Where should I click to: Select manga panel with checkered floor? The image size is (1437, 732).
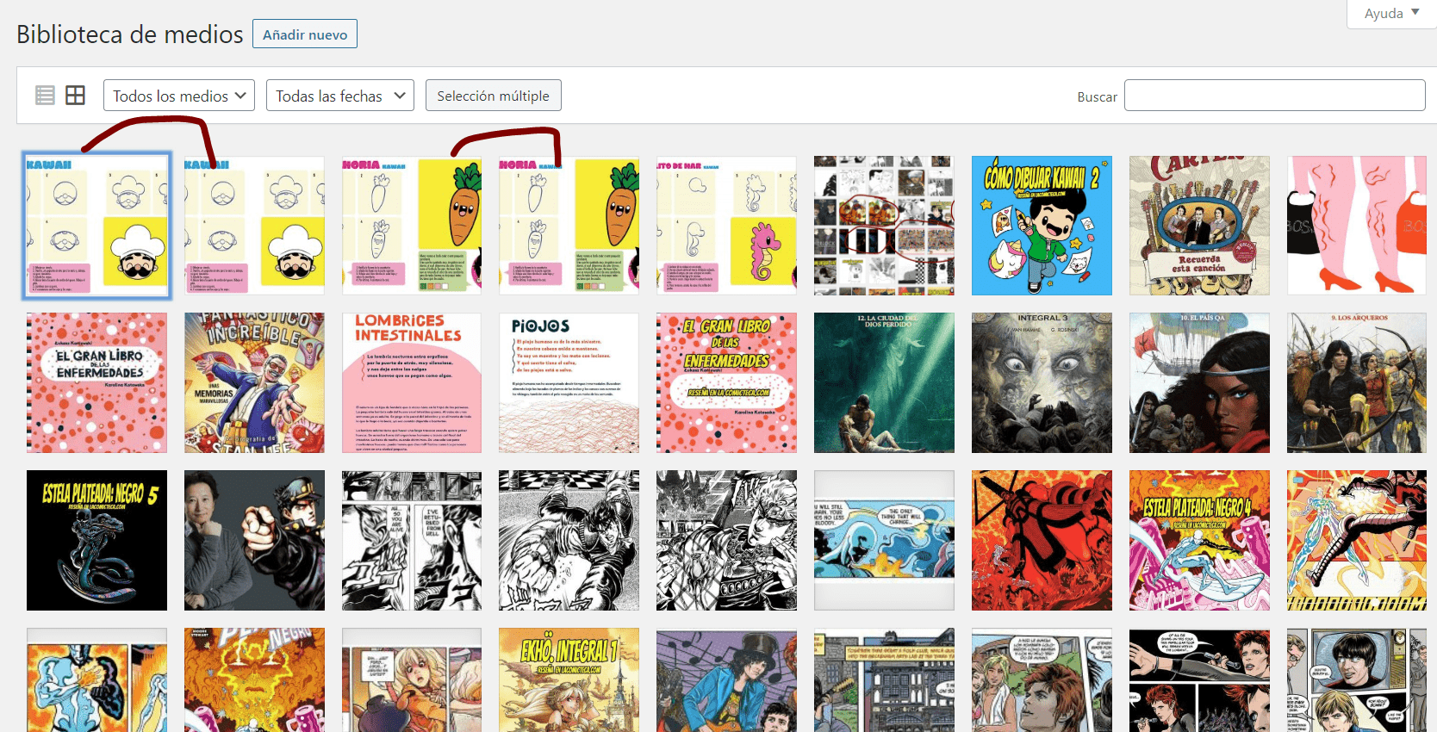pyautogui.click(x=569, y=541)
